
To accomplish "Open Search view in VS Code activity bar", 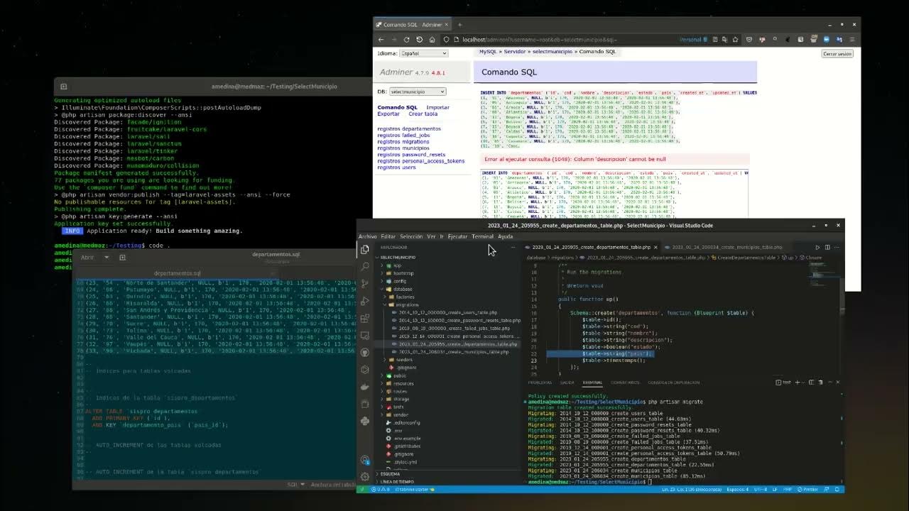I will 364,266.
